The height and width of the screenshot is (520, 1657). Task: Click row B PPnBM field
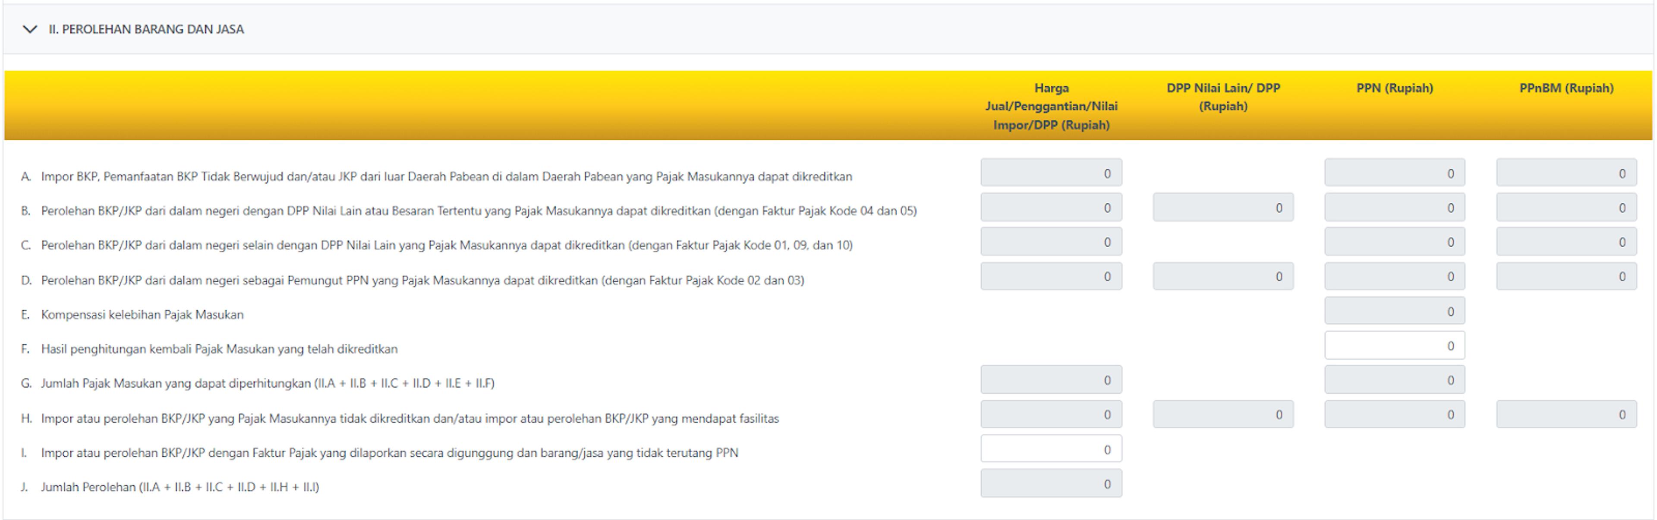click(1566, 207)
